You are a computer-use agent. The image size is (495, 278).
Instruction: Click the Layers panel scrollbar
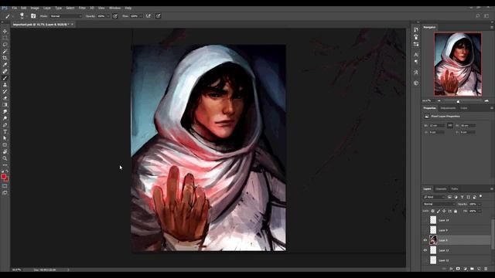point(493,233)
